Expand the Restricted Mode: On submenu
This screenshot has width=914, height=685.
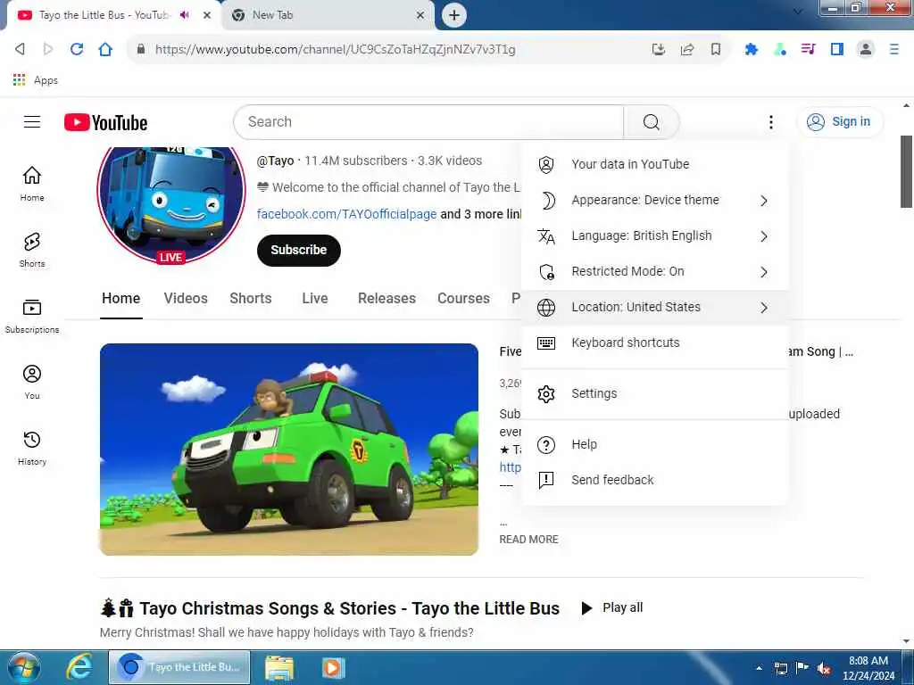654,271
